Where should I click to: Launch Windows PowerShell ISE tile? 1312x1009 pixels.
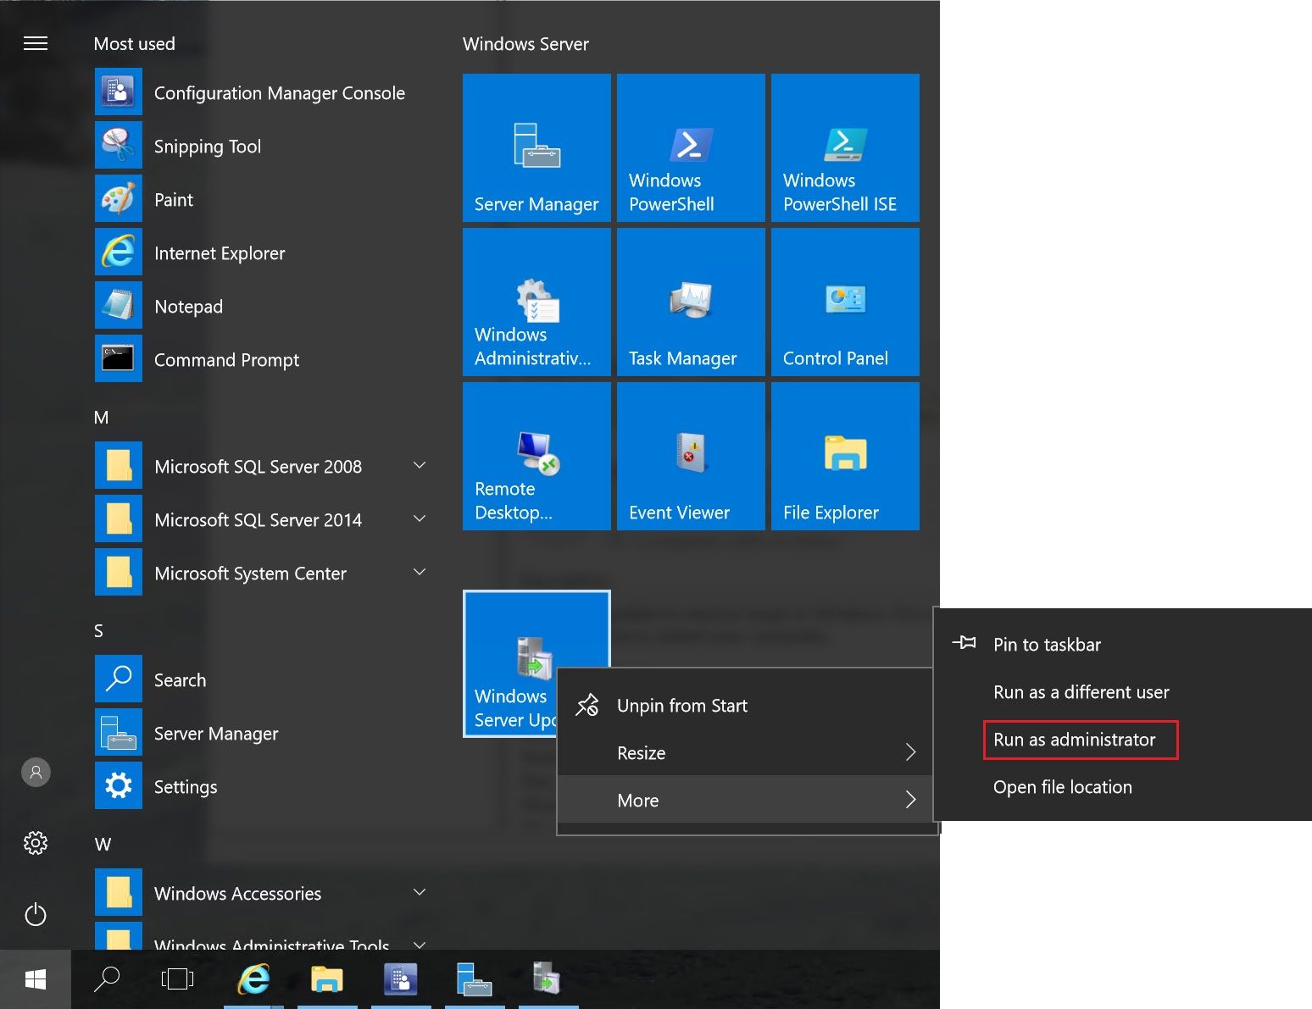tap(844, 148)
